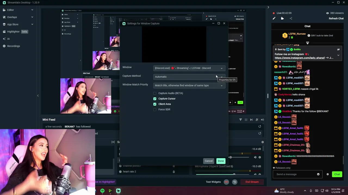This screenshot has width=348, height=195.
Task: Click the replay buffer icon
Action: (234, 182)
